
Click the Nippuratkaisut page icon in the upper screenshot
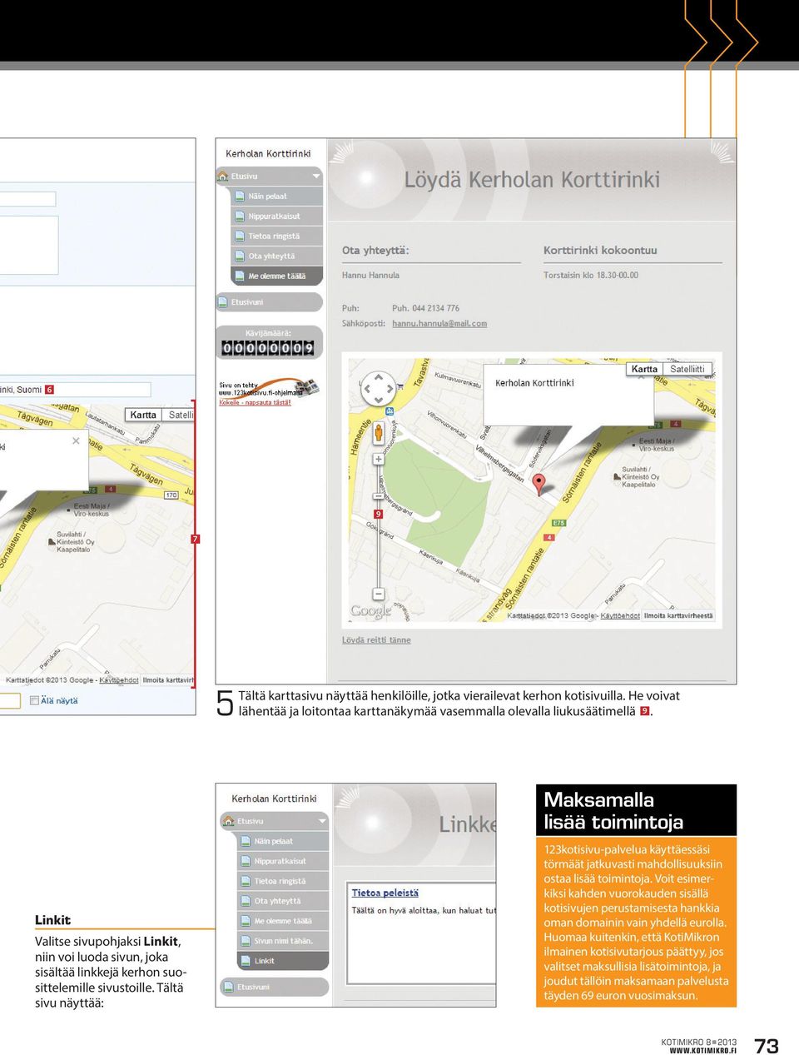click(240, 216)
